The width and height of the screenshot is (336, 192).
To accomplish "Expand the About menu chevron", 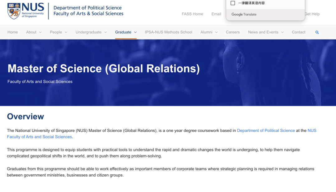I will tap(40, 32).
